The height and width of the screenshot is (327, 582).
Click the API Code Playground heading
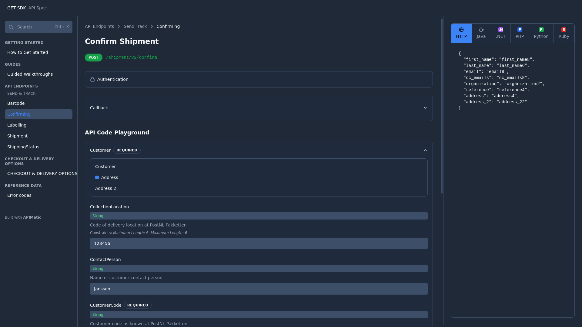[117, 133]
